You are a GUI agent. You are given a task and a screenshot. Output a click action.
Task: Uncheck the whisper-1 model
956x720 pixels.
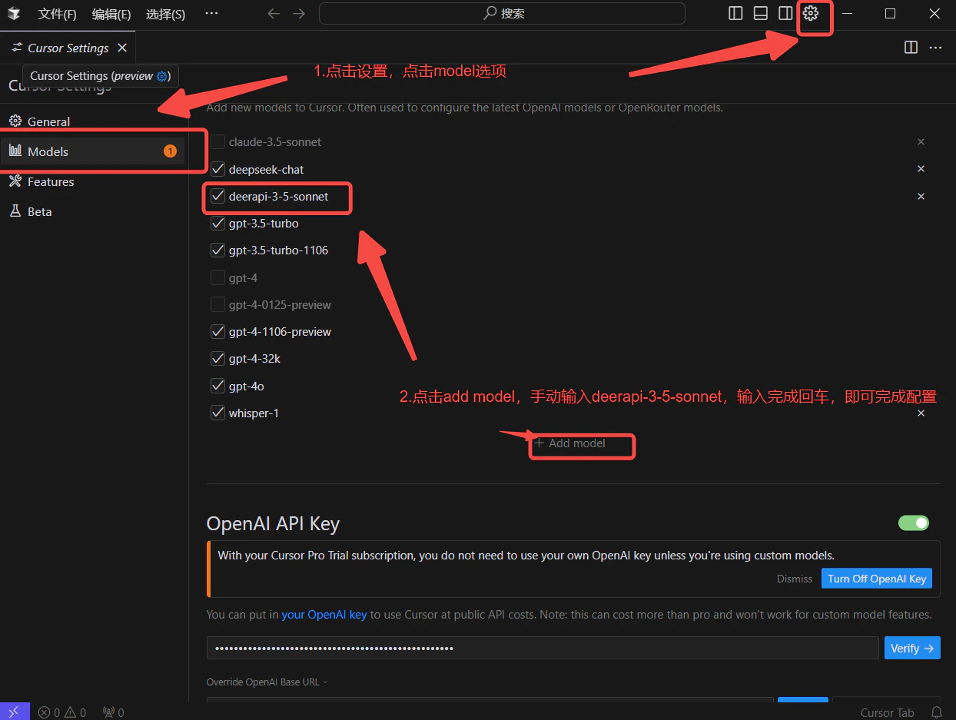217,413
